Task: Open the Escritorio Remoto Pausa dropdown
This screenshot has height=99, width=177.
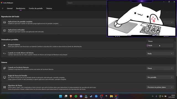Action: pos(160,68)
